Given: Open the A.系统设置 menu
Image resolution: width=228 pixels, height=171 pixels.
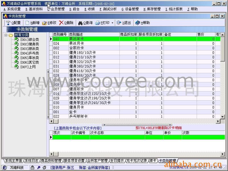Looking at the screenshot, I should pos(12,9).
